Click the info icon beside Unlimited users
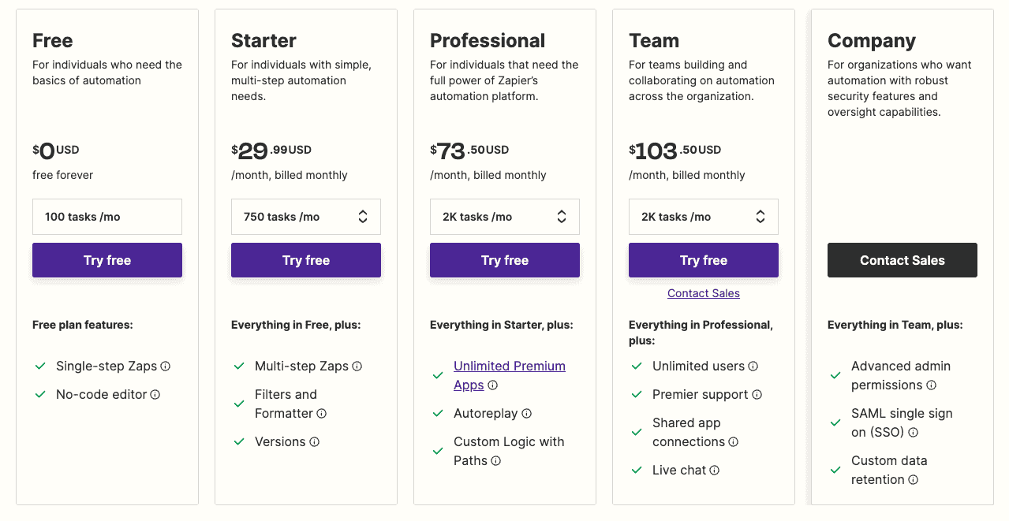The image size is (1009, 521). point(753,366)
